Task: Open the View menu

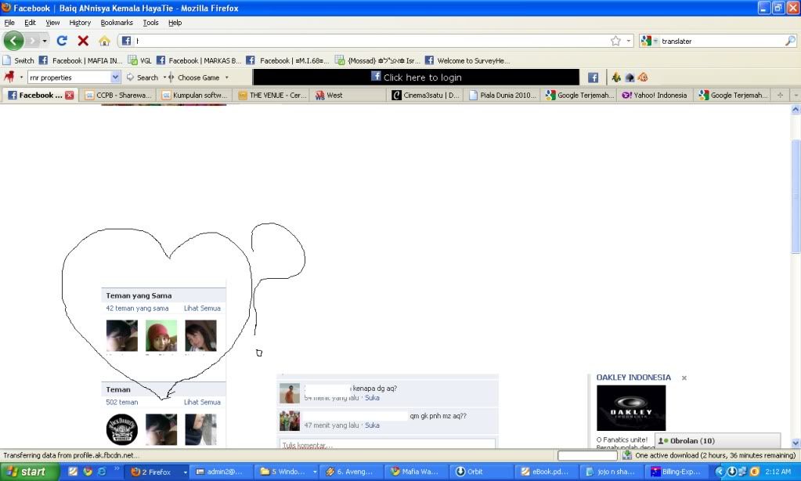Action: pos(52,23)
